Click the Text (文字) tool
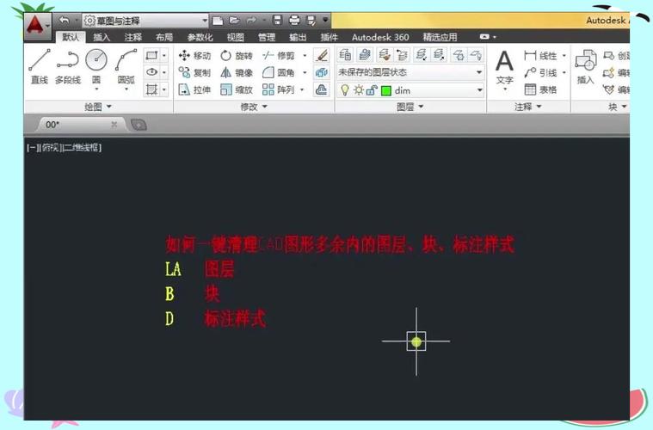 coord(504,69)
